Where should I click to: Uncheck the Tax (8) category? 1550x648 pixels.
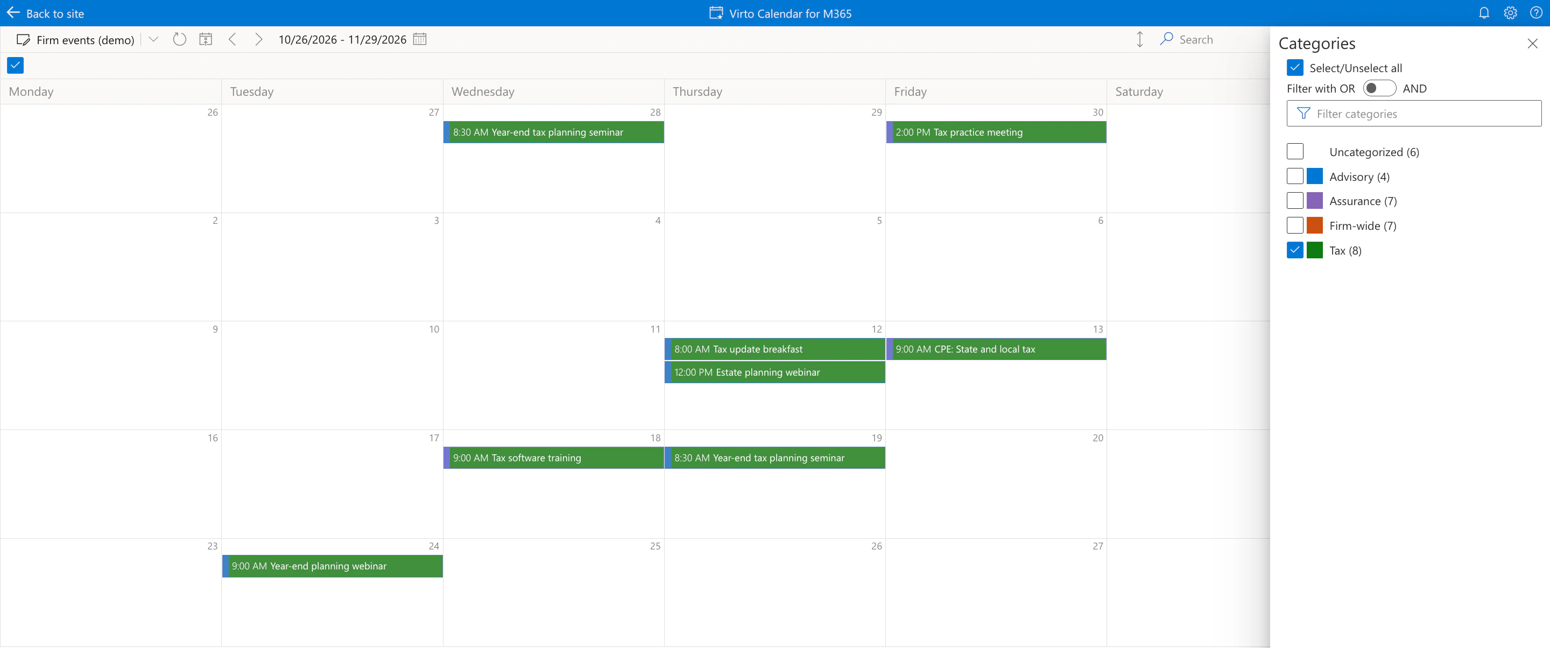pyautogui.click(x=1295, y=250)
